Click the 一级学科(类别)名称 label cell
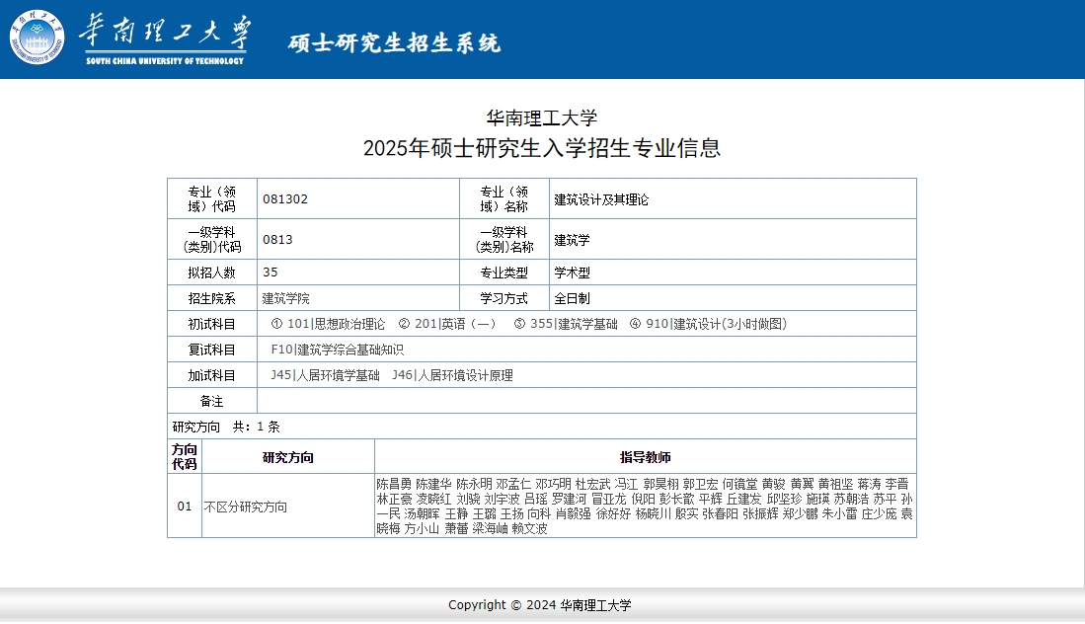The width and height of the screenshot is (1085, 624). tap(504, 239)
